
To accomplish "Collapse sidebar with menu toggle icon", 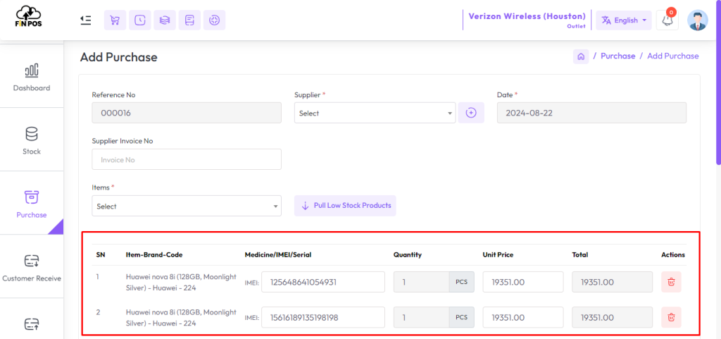I will (x=85, y=20).
